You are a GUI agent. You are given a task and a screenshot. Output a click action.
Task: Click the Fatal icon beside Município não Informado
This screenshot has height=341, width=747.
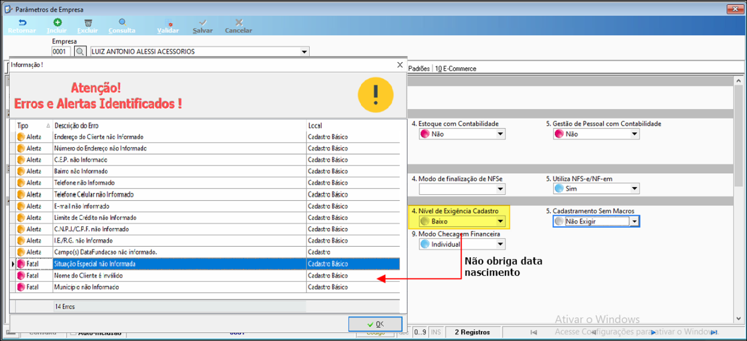22,287
